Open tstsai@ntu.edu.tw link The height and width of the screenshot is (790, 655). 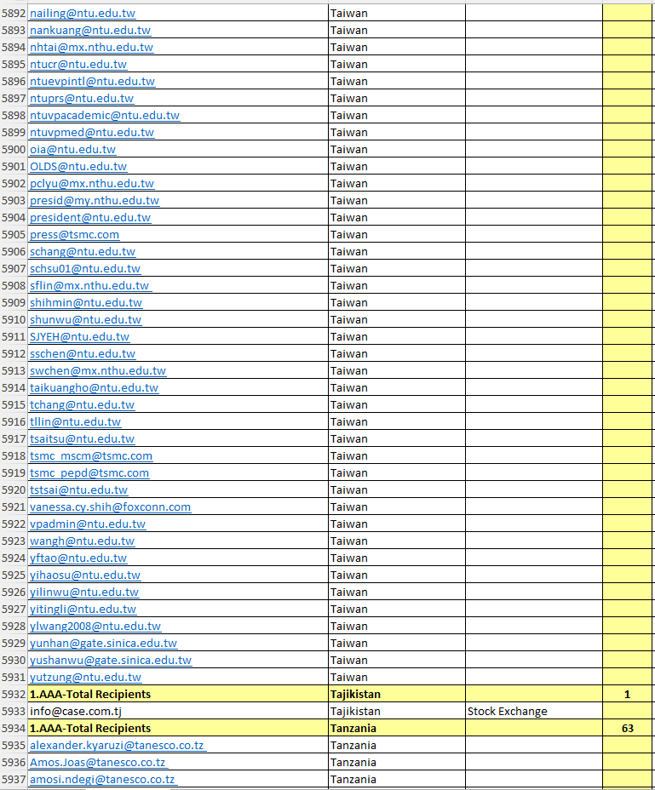coord(78,490)
